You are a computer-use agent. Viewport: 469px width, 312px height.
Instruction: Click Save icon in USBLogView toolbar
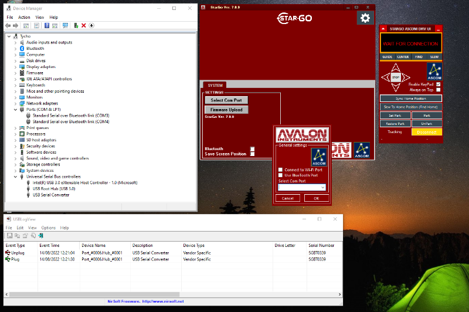coord(9,236)
